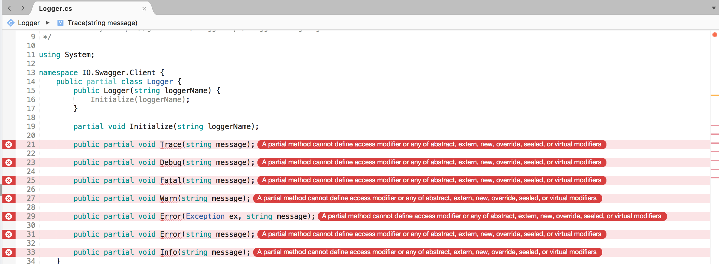The image size is (719, 264).
Task: Click the error icon on line 29
Action: (9, 216)
